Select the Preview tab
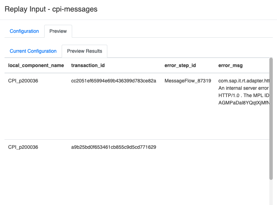The width and height of the screenshot is (277, 205). tap(58, 31)
